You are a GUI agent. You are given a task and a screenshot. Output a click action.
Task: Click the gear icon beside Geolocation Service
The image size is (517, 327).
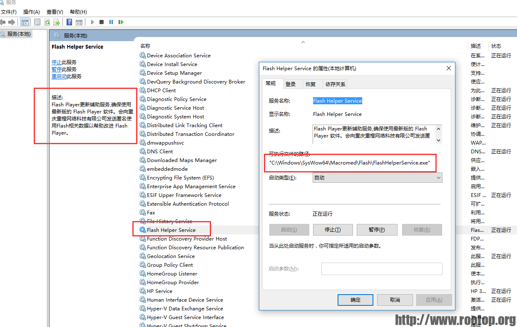[143, 256]
